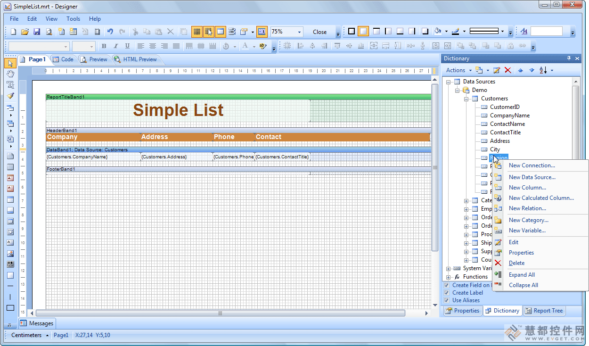Select the Horizontal Line tool
This screenshot has width=589, height=346.
point(10,286)
